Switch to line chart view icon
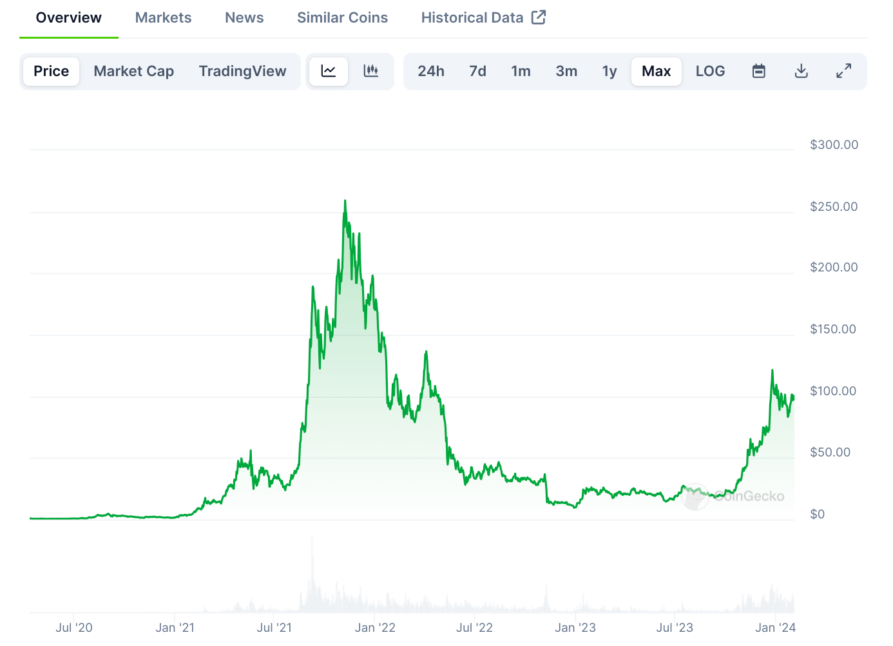 click(329, 71)
